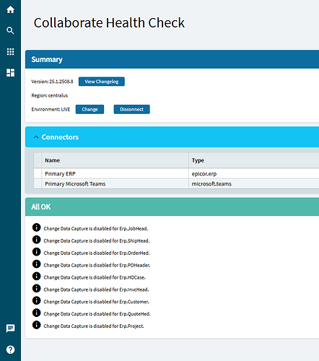Click the Change environment button
The height and width of the screenshot is (361, 319).
pyautogui.click(x=89, y=109)
